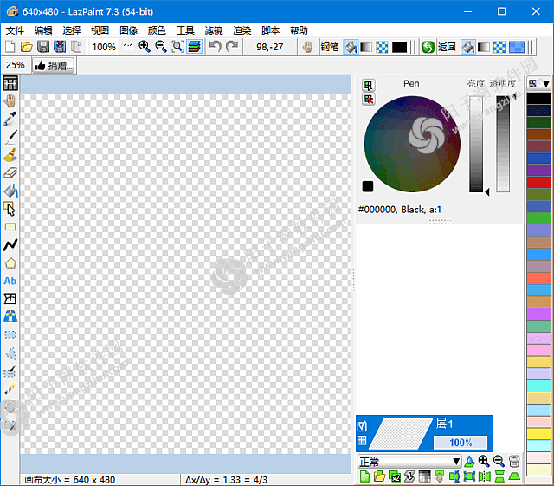Select the Brush tool
The height and width of the screenshot is (486, 554).
10,155
